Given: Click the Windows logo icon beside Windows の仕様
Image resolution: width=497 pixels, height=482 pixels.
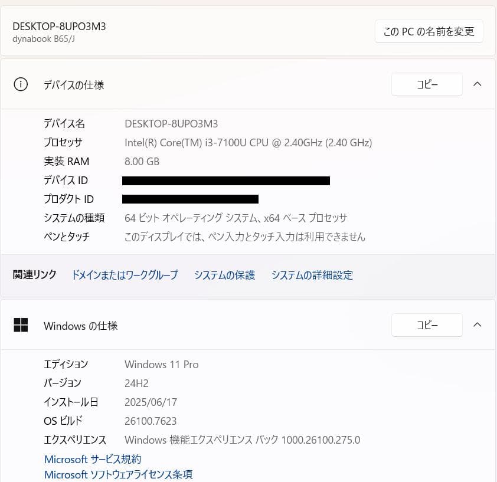Looking at the screenshot, I should [21, 325].
